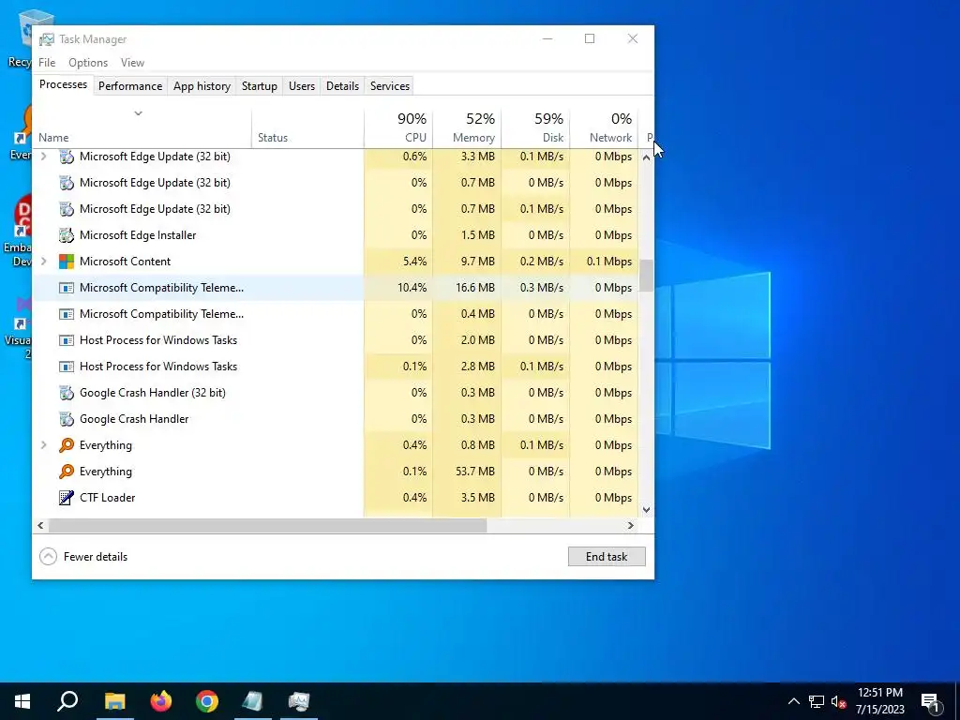Launch Firefox from the taskbar

coord(161,701)
